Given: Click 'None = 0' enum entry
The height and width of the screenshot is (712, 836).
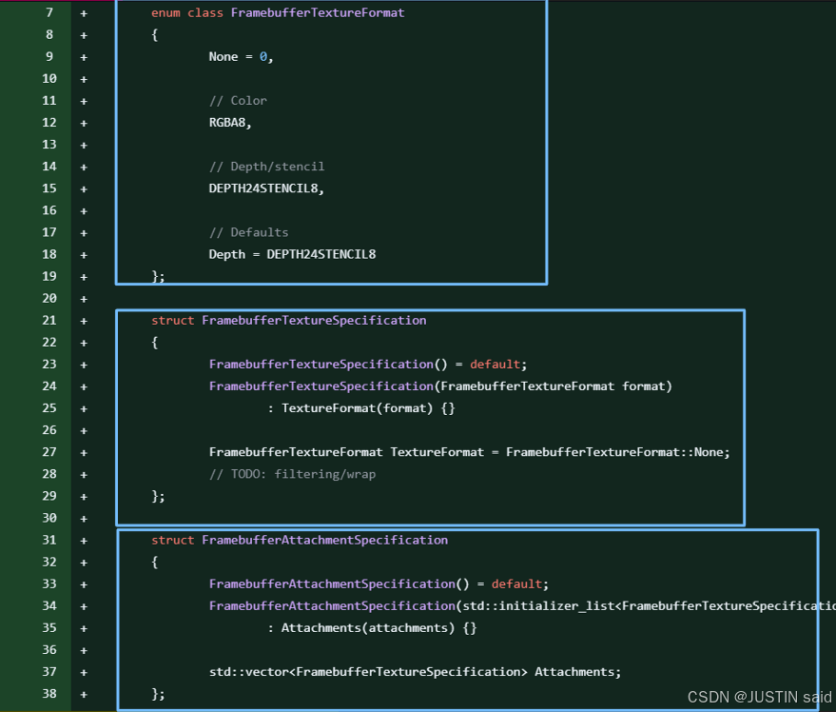Looking at the screenshot, I should (x=241, y=57).
